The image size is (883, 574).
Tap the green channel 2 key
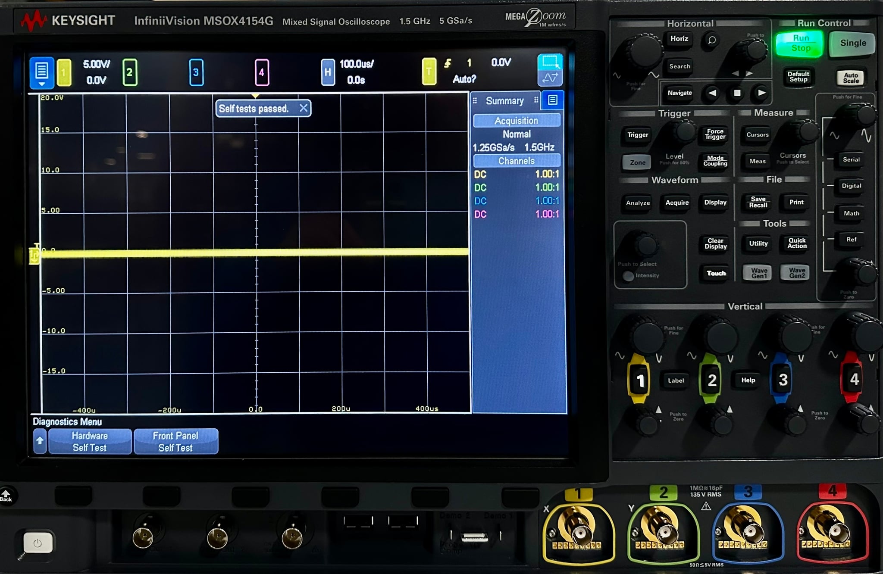(712, 380)
